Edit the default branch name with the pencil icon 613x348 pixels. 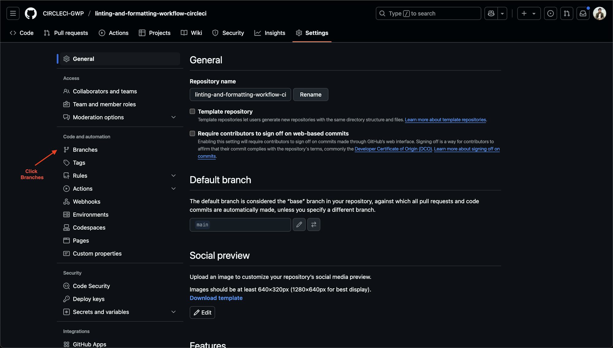299,224
